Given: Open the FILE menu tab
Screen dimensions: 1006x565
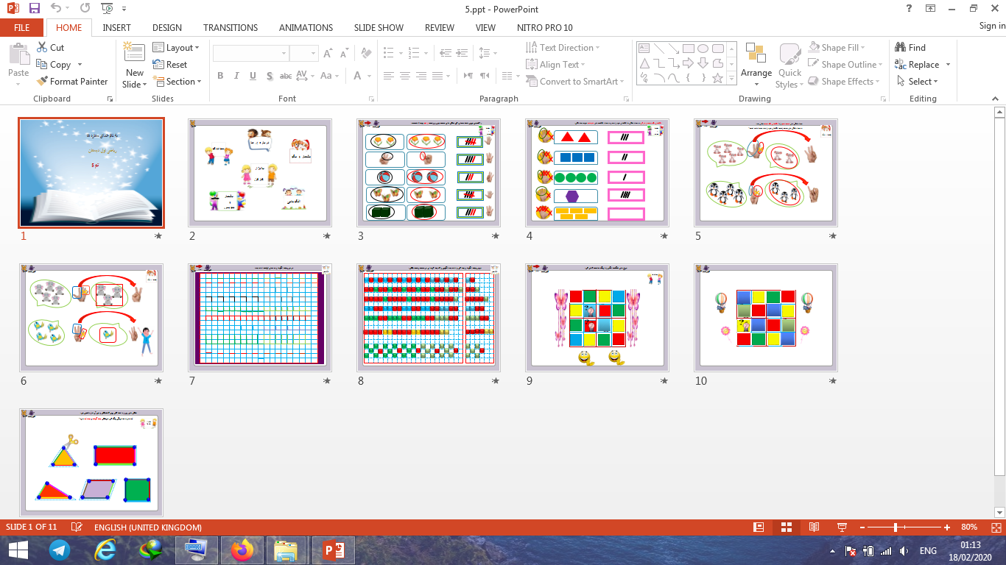Looking at the screenshot, I should pos(22,27).
